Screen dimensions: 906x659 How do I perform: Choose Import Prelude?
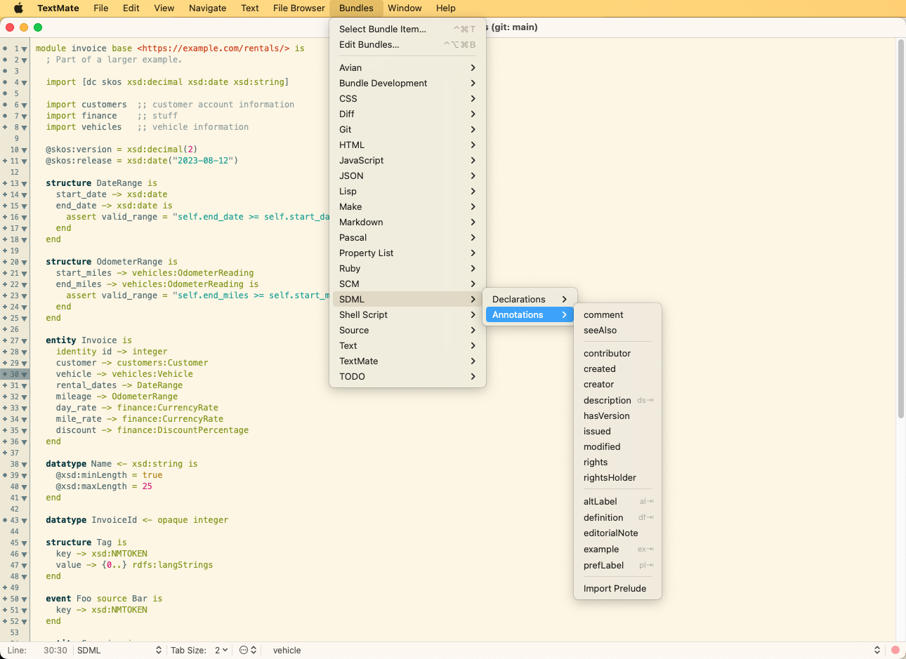[617, 588]
